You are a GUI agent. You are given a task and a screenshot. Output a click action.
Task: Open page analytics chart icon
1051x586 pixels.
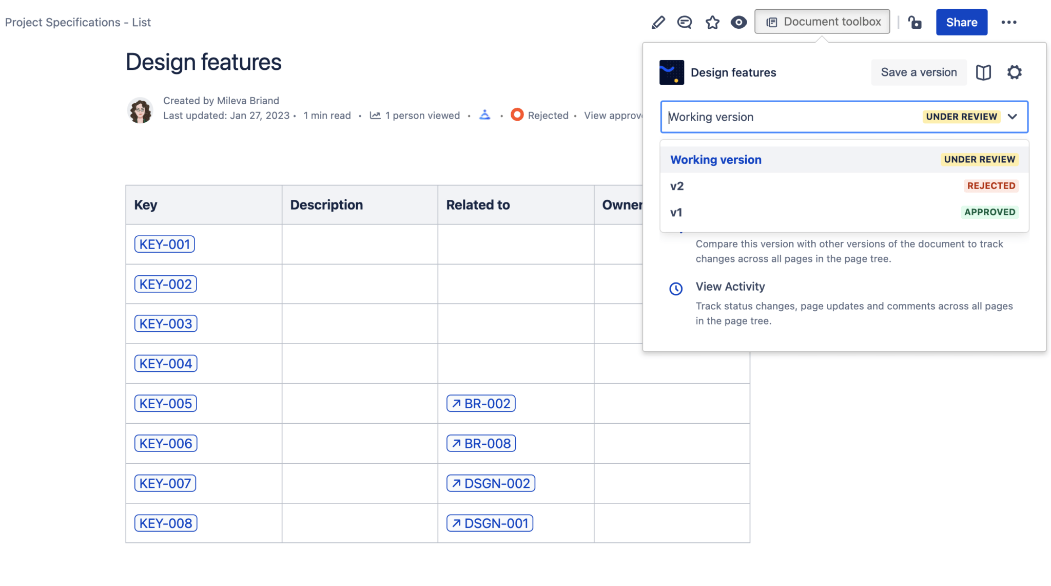375,115
